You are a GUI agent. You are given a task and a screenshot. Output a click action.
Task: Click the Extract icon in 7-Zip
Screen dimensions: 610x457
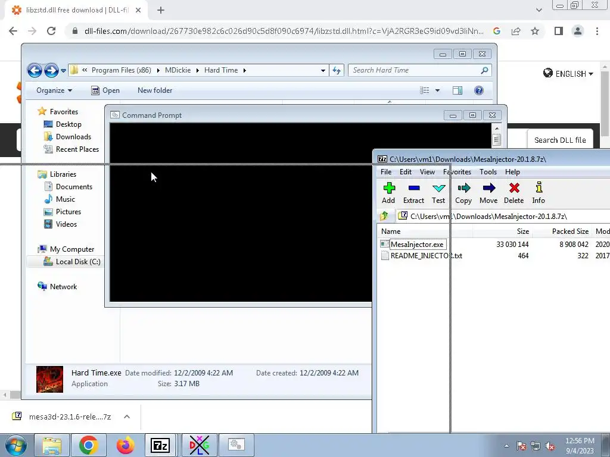coord(413,193)
